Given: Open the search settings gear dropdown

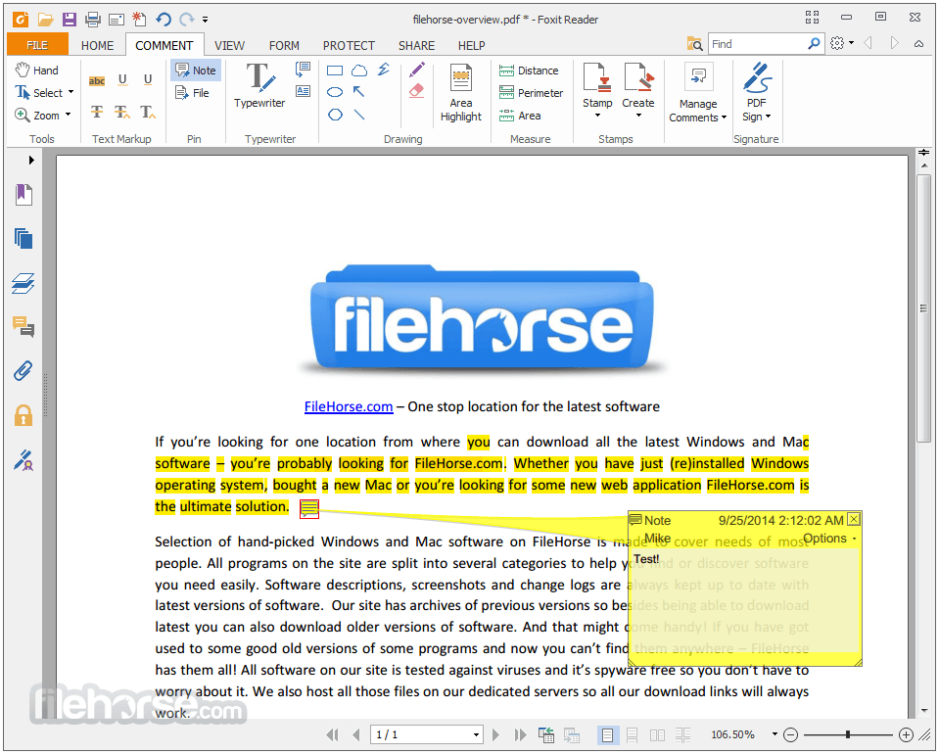Looking at the screenshot, I should click(x=841, y=43).
